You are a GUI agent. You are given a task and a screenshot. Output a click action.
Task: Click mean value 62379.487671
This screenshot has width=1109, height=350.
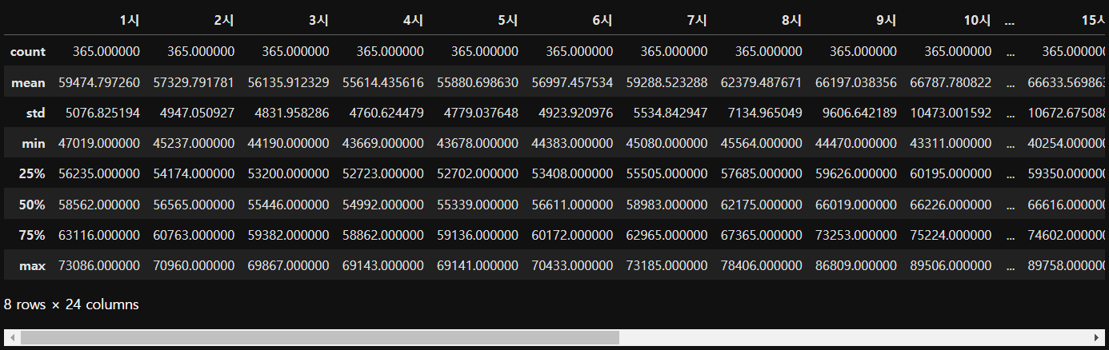(761, 82)
